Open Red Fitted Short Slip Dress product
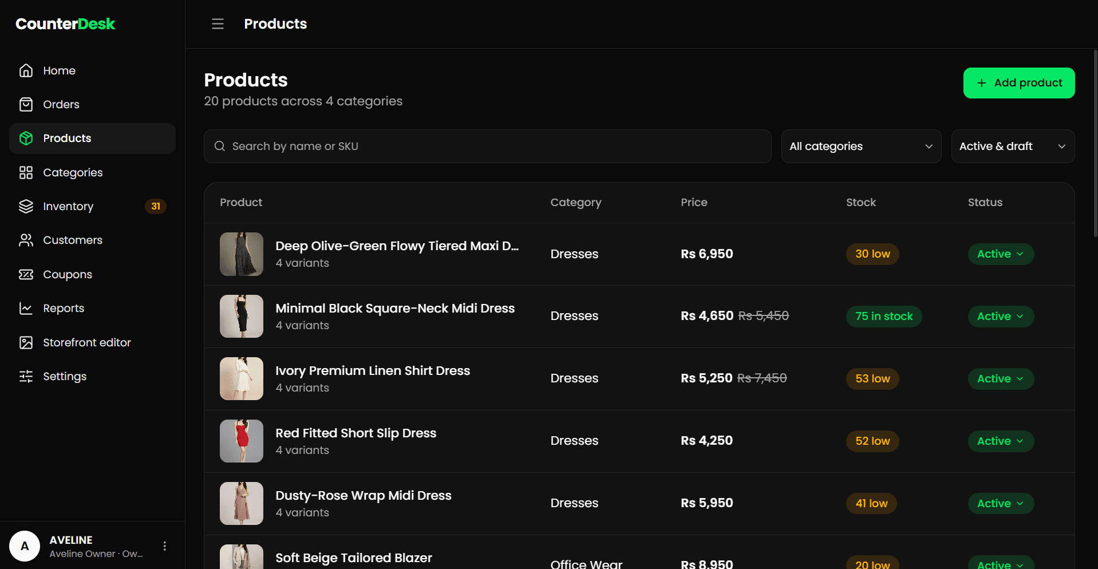1098x569 pixels. point(356,433)
